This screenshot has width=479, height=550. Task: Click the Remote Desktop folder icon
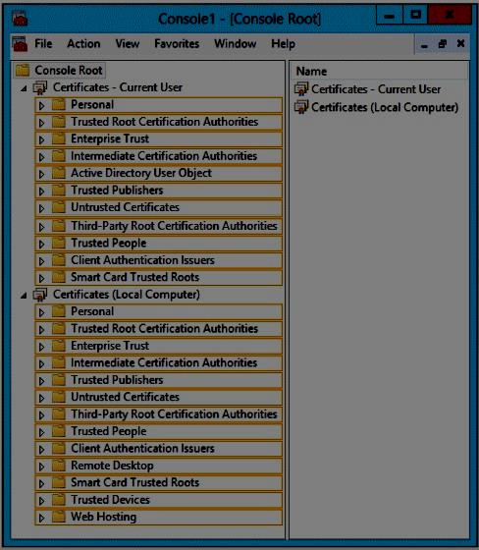tap(59, 466)
